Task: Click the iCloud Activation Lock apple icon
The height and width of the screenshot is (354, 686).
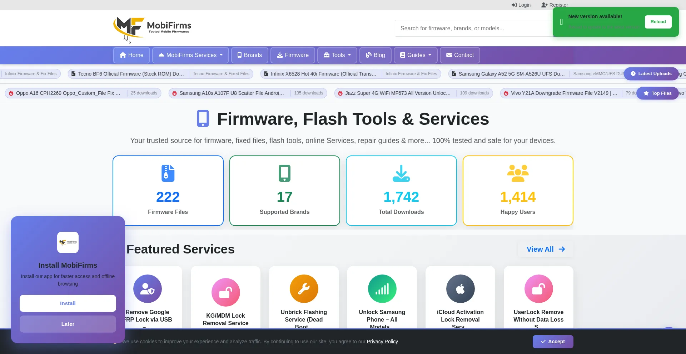Action: click(460, 289)
